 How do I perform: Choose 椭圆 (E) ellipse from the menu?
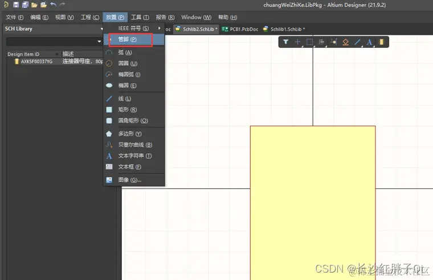pyautogui.click(x=134, y=86)
